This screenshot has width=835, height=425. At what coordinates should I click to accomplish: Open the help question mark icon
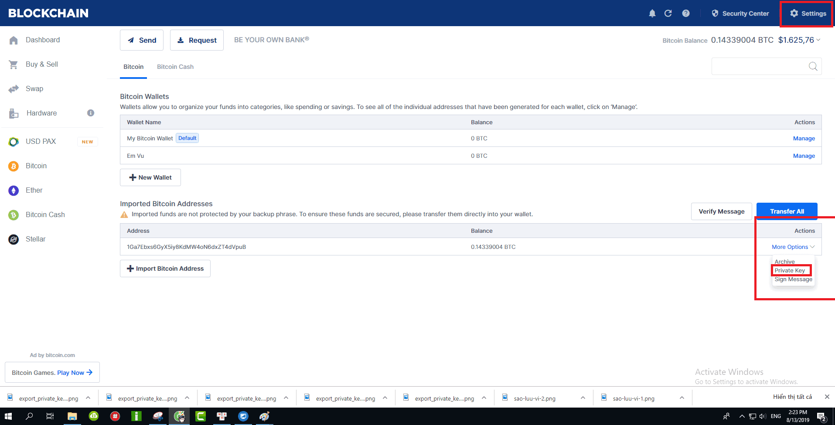[x=686, y=14]
